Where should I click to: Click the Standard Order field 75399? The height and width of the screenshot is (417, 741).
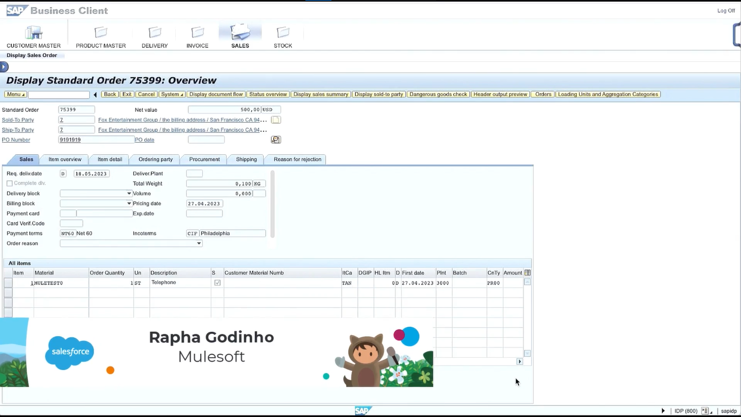click(76, 110)
